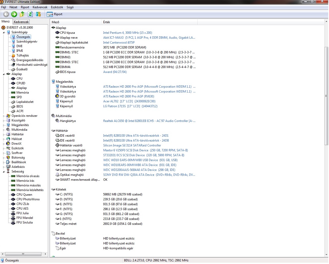This screenshot has width=329, height=264.
Task: Click the Hangkártya speaker row icon
Action: tap(57, 121)
